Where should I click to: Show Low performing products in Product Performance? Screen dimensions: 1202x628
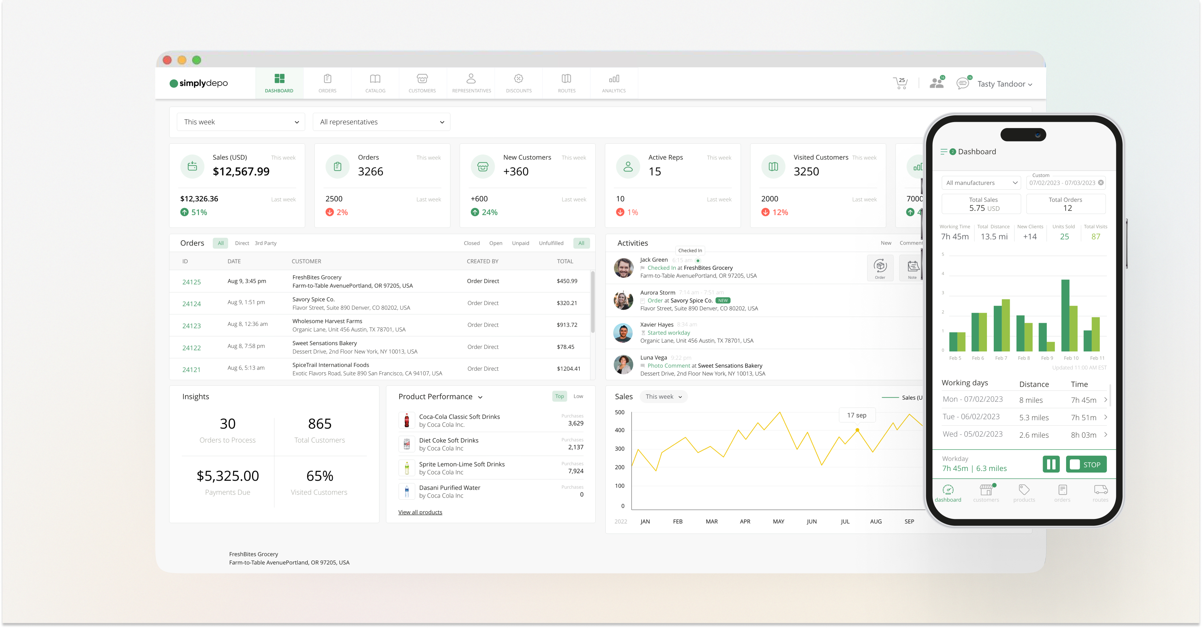579,396
